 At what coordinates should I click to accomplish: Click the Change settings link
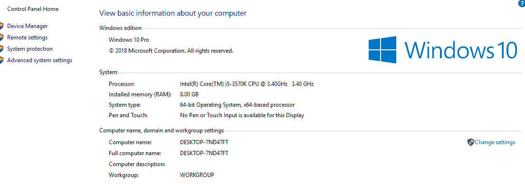495,142
